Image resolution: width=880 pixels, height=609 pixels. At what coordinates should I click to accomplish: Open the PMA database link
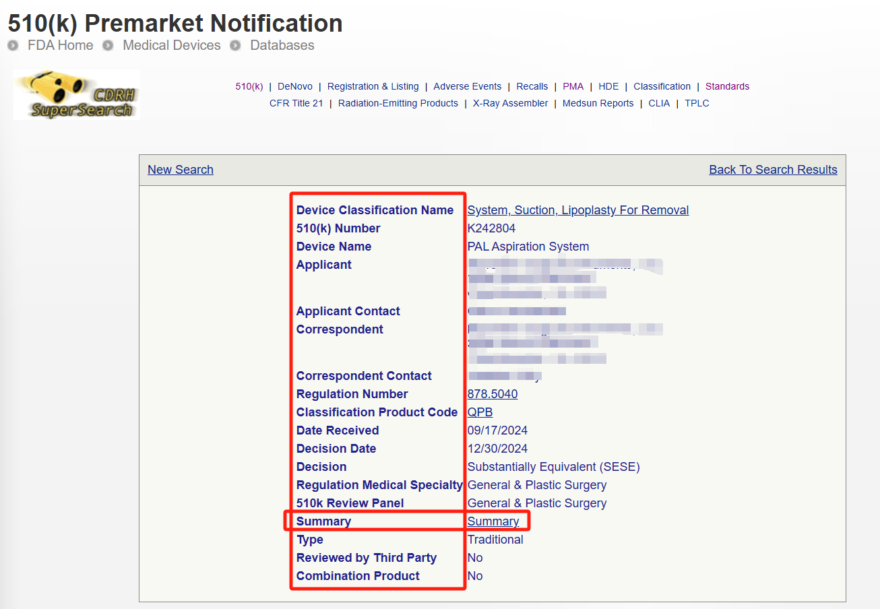(x=573, y=86)
